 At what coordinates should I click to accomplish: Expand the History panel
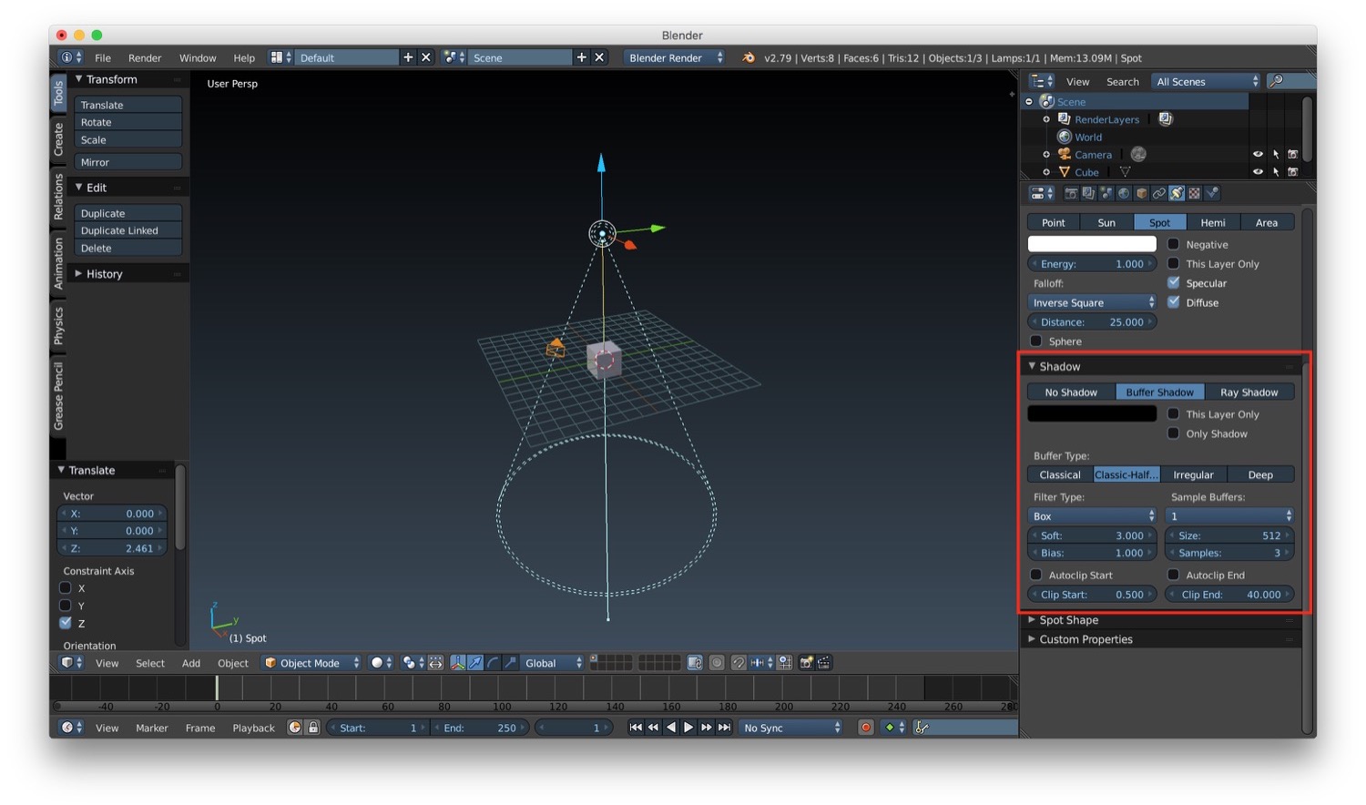[x=104, y=273]
